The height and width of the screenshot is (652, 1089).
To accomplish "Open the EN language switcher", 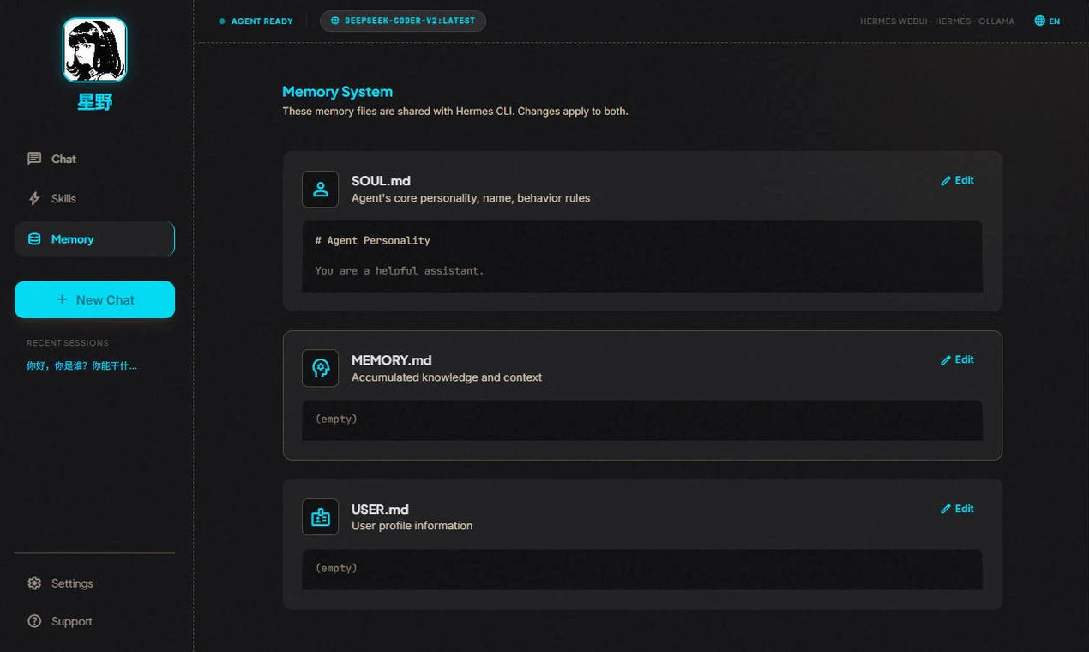I will 1046,20.
